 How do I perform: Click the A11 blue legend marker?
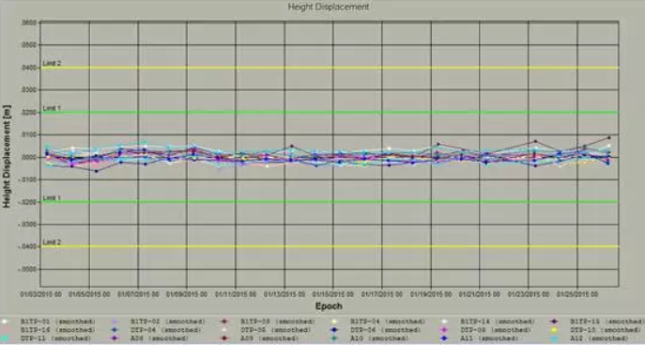click(444, 338)
